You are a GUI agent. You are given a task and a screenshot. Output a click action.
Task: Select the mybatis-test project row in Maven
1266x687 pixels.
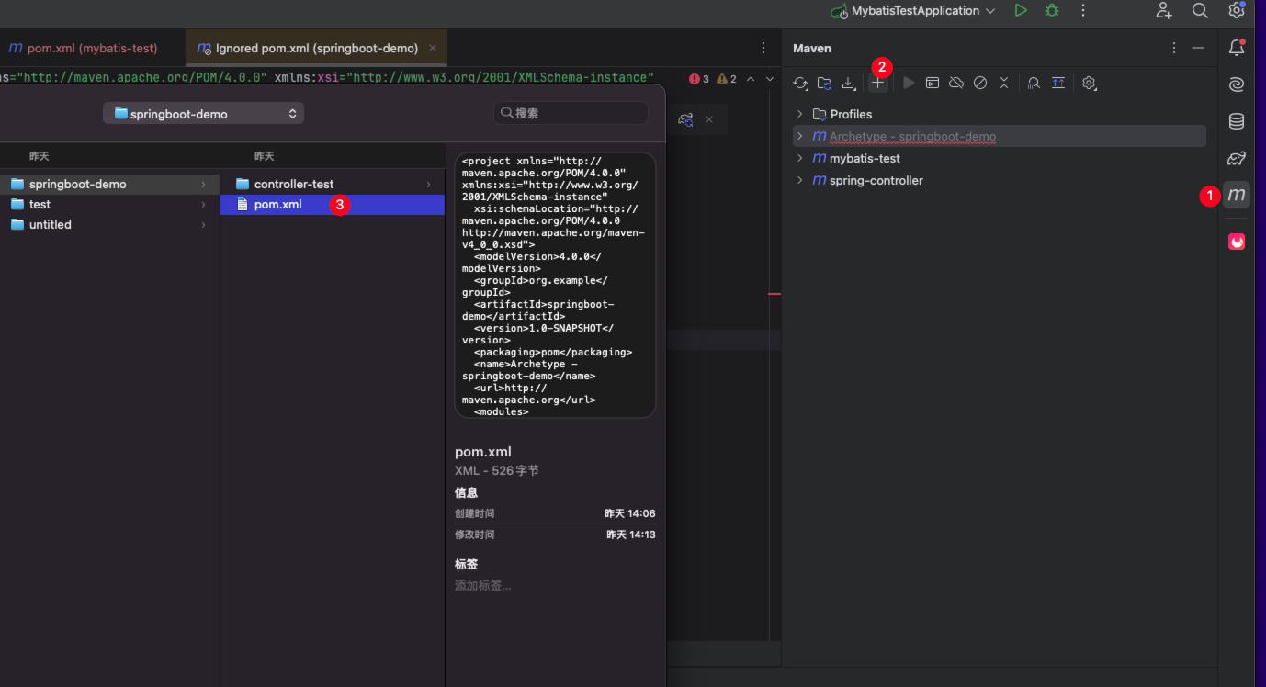coord(1000,158)
